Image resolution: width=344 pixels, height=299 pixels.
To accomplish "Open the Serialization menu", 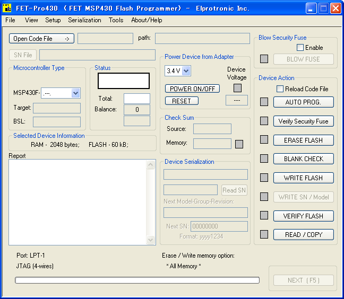I will tap(84, 20).
